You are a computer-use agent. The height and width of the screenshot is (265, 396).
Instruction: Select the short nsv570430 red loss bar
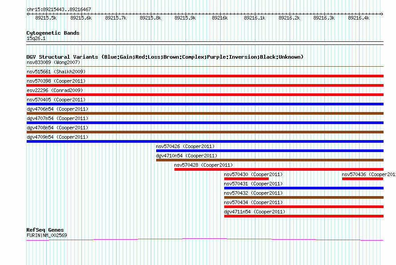(246, 179)
